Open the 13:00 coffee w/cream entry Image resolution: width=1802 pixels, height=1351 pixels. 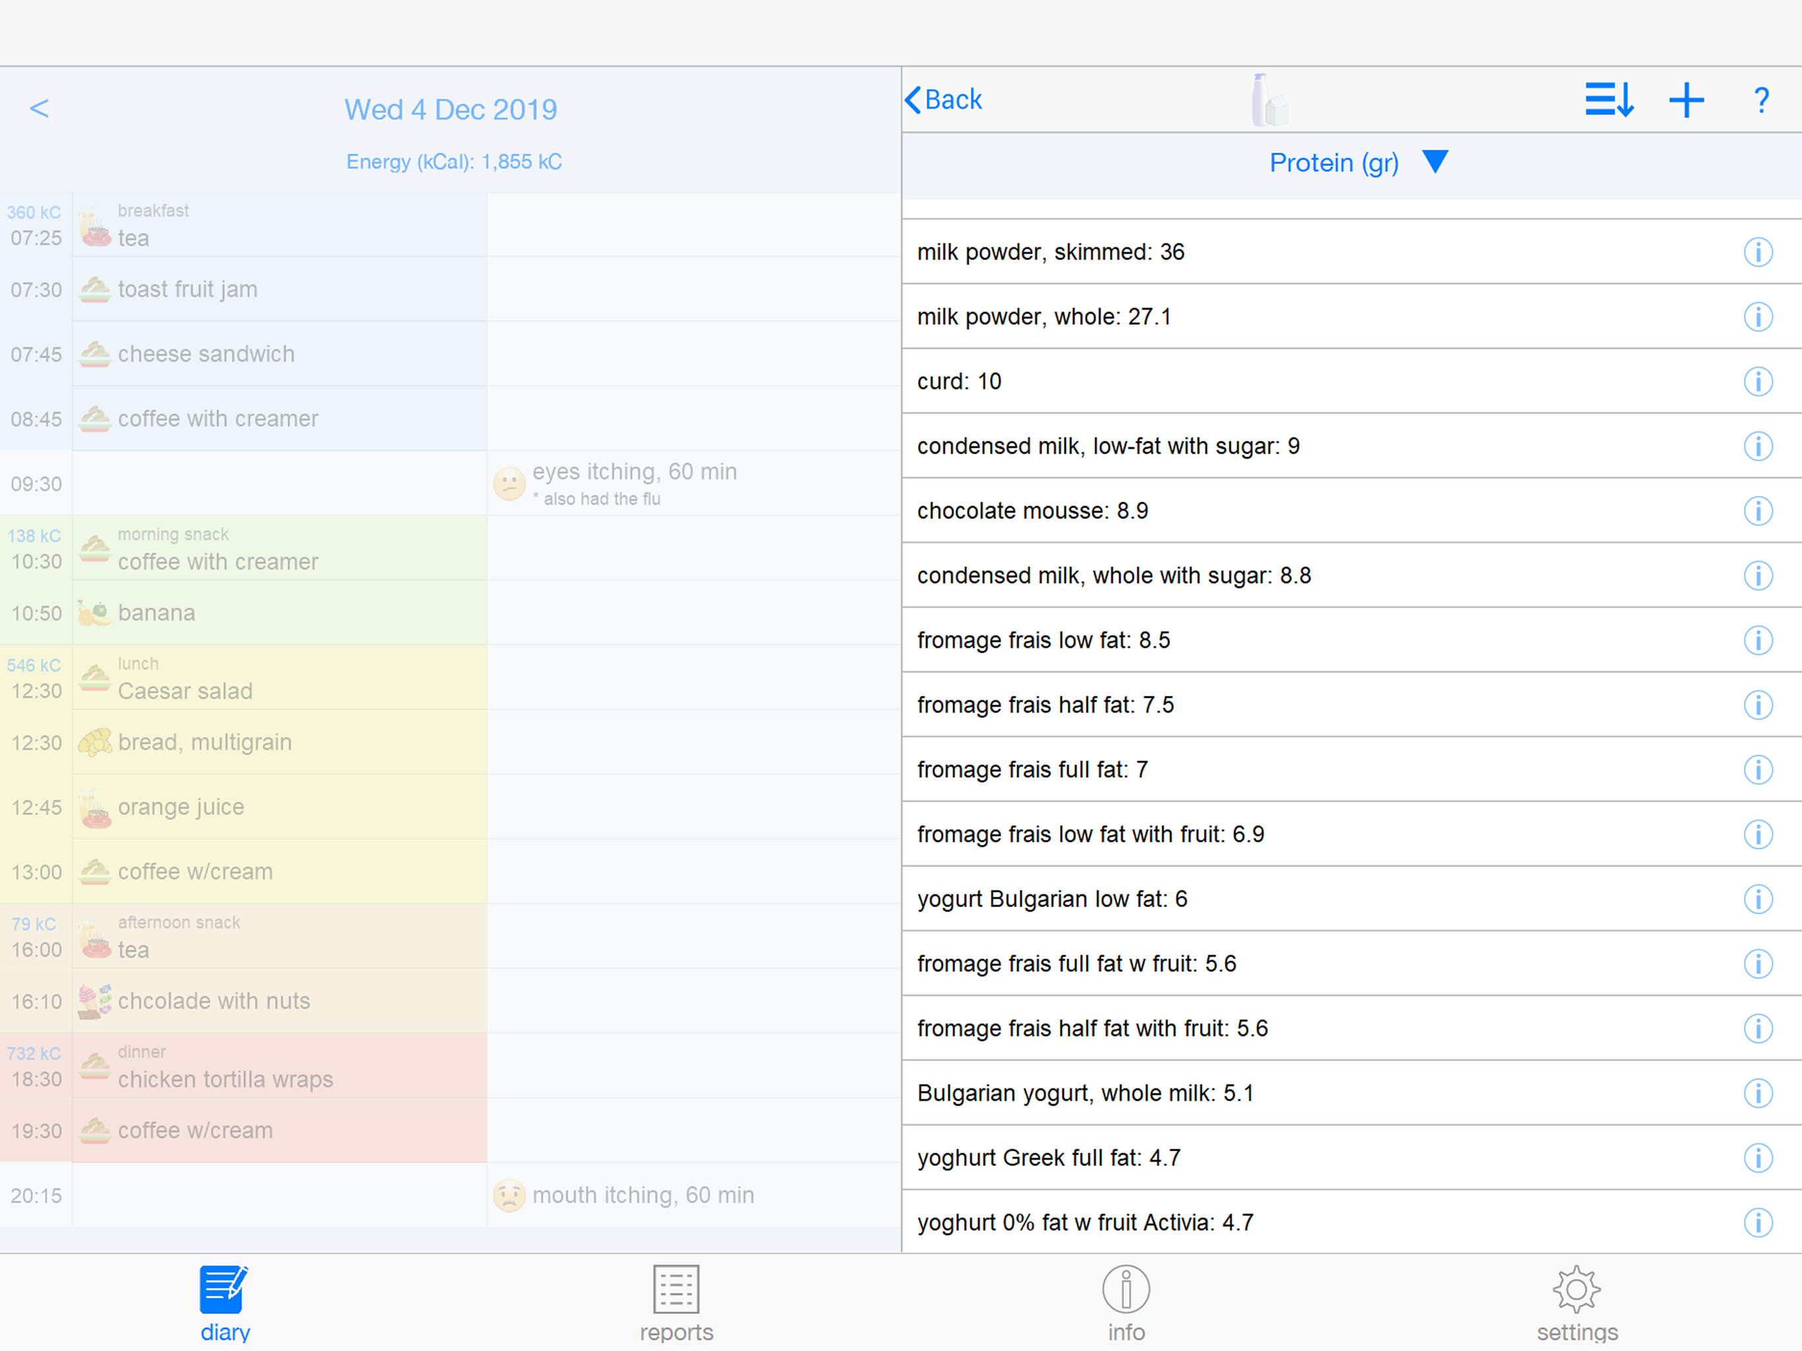tap(280, 872)
